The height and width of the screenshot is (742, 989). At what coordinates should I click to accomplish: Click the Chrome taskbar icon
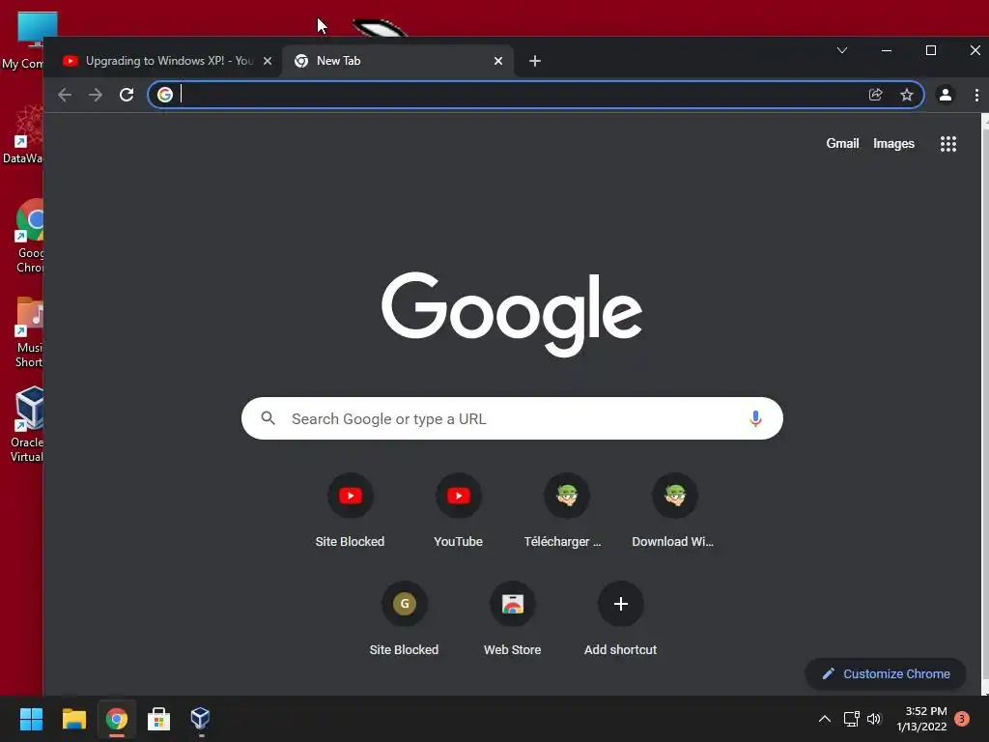[117, 719]
